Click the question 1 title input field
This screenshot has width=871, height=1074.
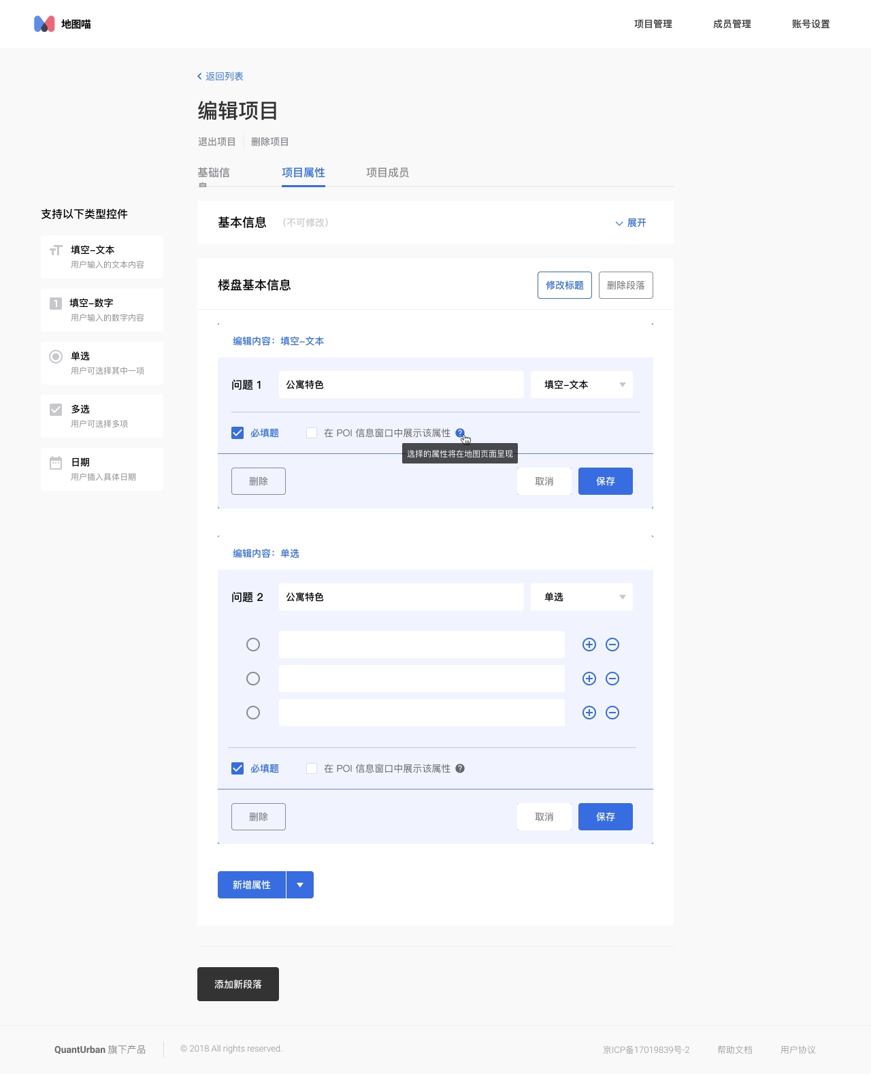pyautogui.click(x=401, y=385)
